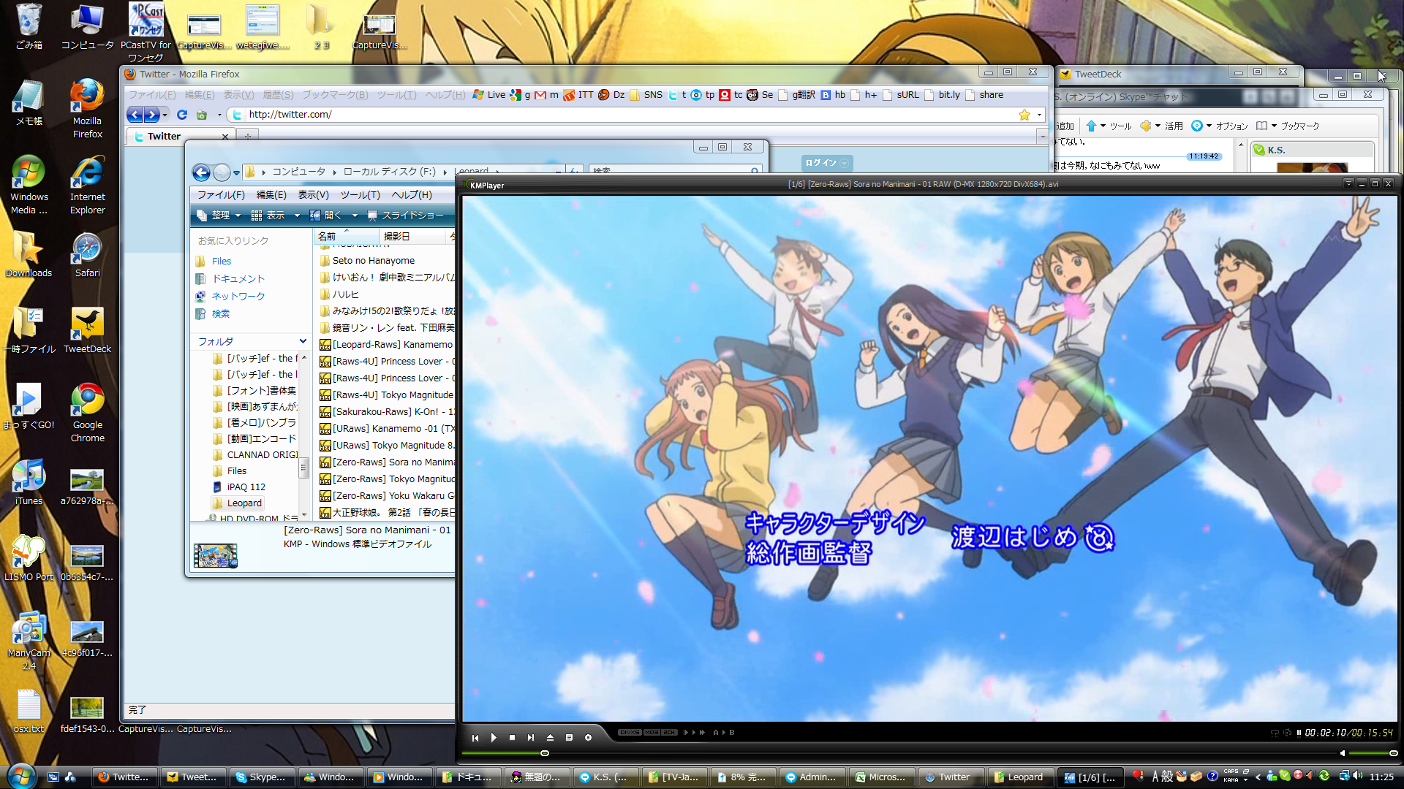Select the Seto no Hanayome folder

[367, 260]
